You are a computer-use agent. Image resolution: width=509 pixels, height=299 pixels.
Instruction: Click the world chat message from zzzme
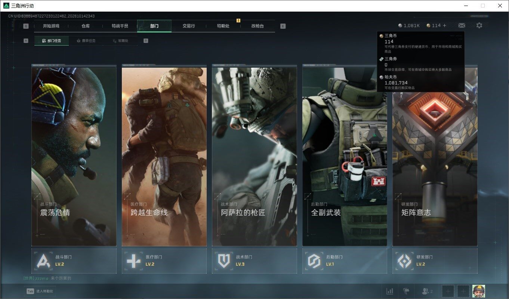point(47,278)
